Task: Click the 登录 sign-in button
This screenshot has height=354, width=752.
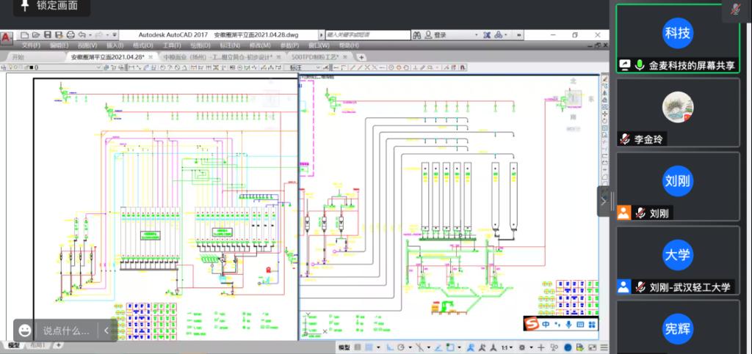Action: [x=439, y=34]
